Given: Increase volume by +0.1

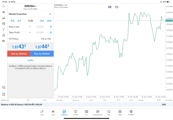Looking at the screenshot, I should (x=42, y=21).
